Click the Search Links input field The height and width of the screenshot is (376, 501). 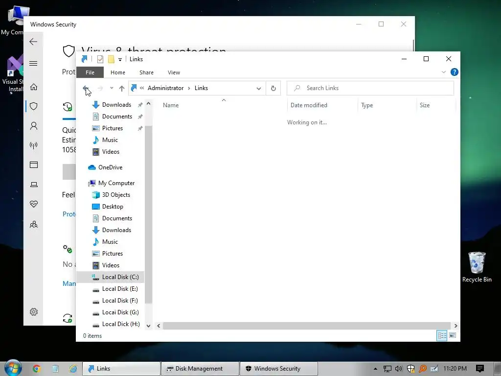point(370,88)
